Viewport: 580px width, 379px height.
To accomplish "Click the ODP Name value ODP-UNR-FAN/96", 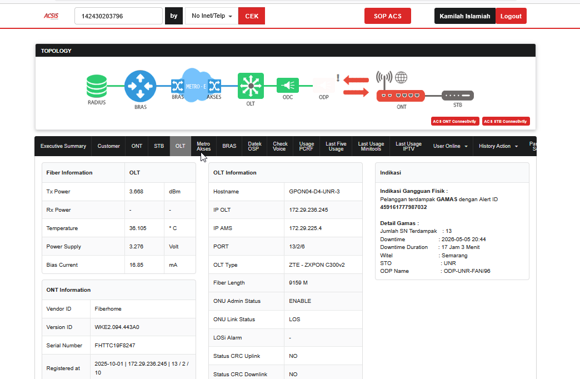I will pyautogui.click(x=467, y=271).
